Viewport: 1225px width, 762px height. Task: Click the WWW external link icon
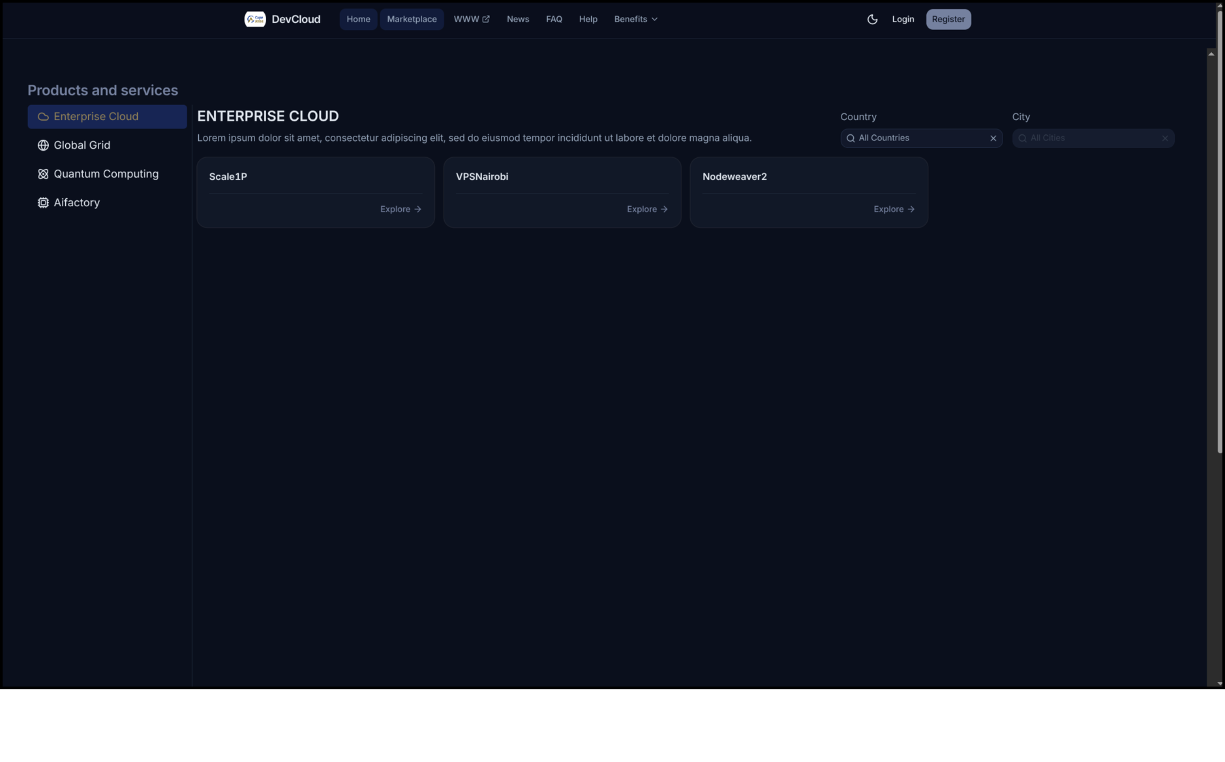click(486, 19)
